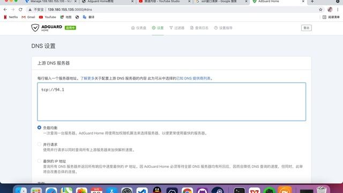Reload the current page
The height and width of the screenshot is (193, 343).
pos(20,10)
